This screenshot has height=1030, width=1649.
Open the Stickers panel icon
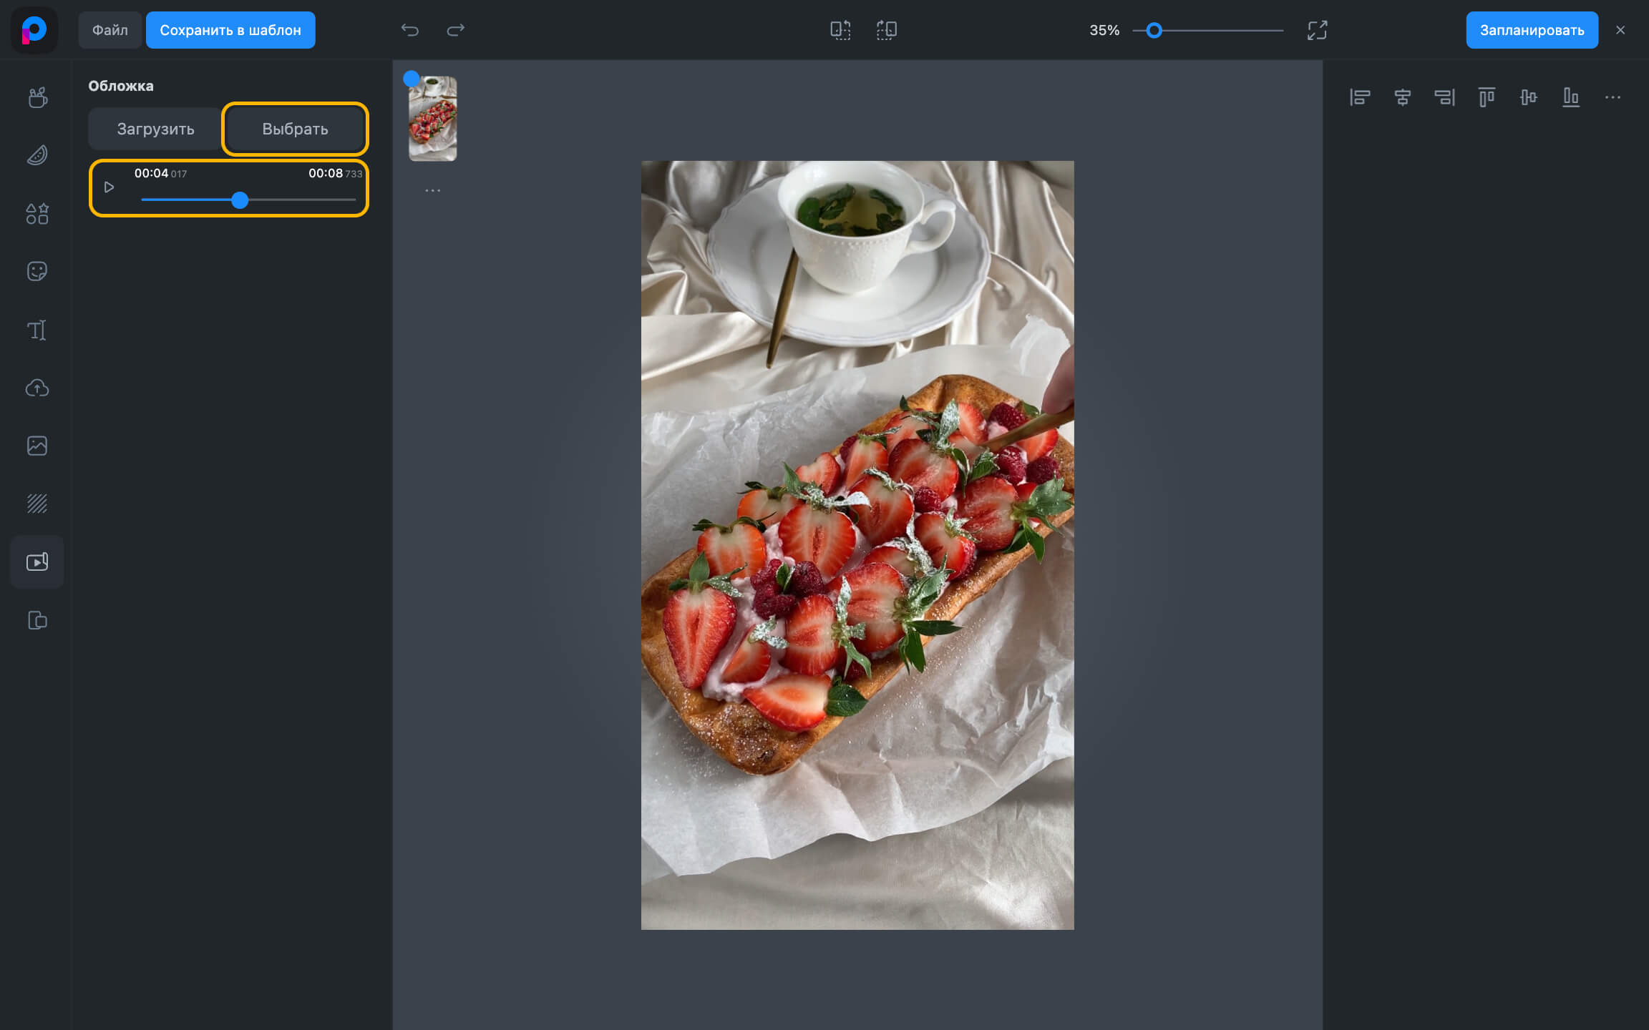point(37,271)
